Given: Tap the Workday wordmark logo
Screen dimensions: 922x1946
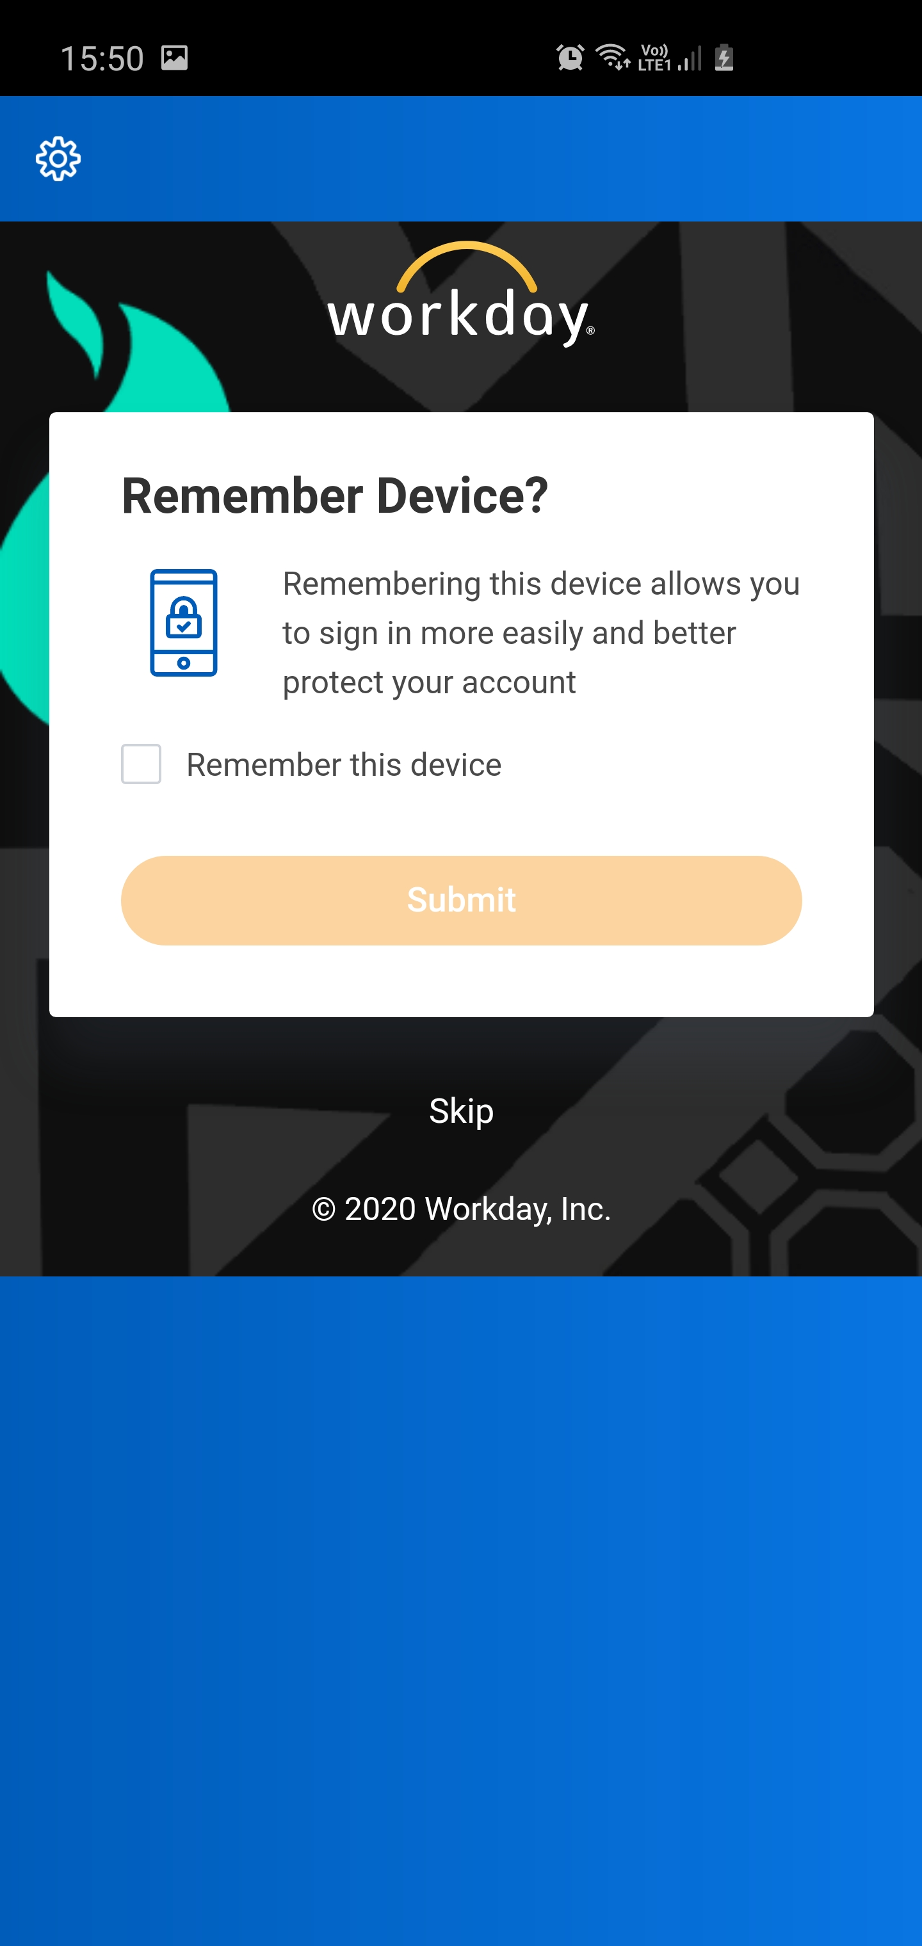Looking at the screenshot, I should 461,294.
